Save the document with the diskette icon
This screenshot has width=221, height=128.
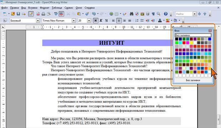point(18,14)
